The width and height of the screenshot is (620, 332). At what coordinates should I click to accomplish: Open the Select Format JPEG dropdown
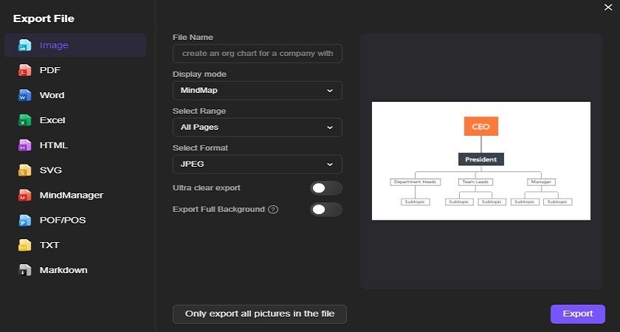pos(258,164)
